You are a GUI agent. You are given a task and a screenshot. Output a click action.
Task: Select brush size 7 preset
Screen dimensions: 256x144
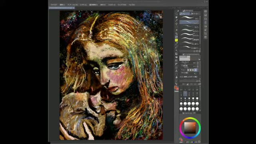point(197,94)
